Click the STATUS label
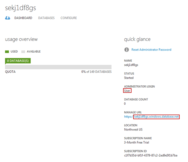The image size is (188, 162). (129, 74)
